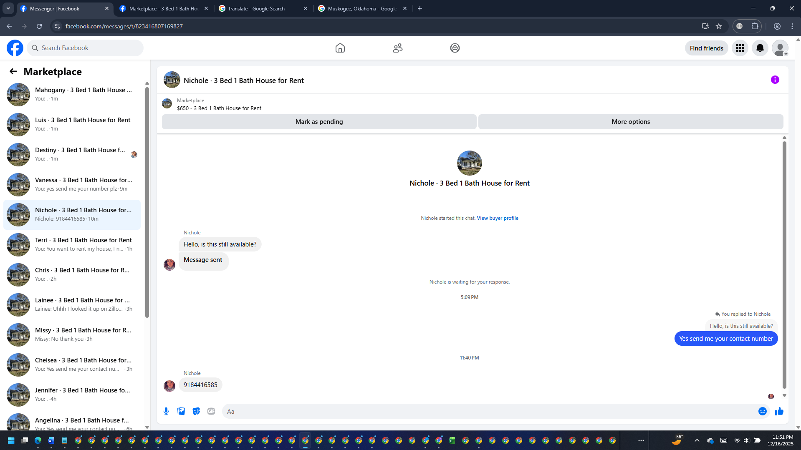Open Microsoft Word from taskbar
This screenshot has height=450, width=801.
tap(51, 440)
